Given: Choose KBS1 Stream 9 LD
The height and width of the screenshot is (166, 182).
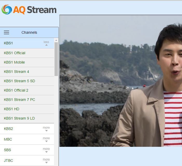Looking at the screenshot, I should pos(27,118).
